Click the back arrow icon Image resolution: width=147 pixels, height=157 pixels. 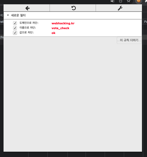(27, 8)
